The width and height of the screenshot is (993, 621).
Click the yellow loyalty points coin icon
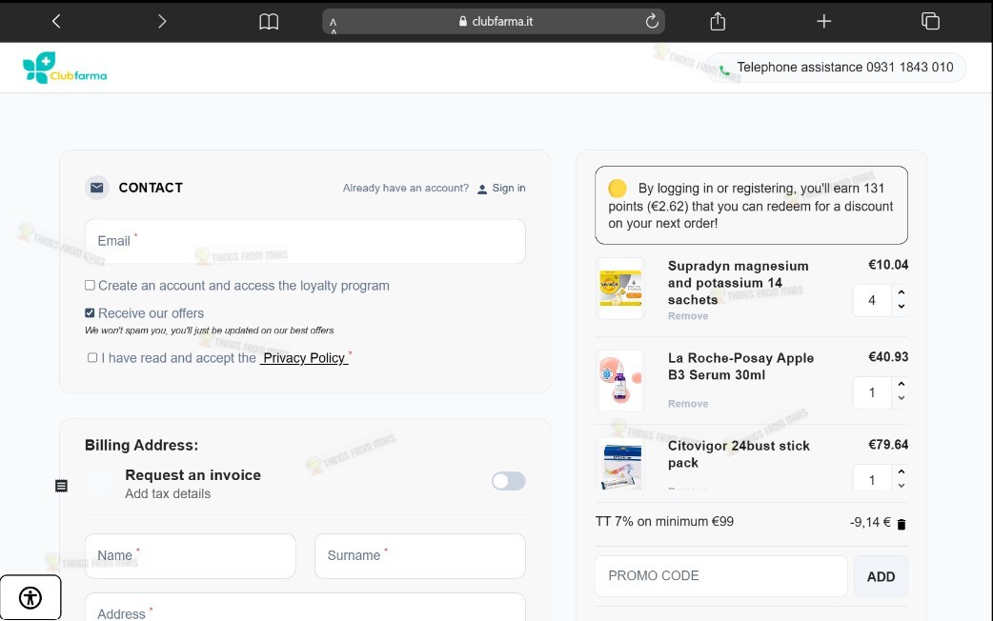pyautogui.click(x=618, y=188)
